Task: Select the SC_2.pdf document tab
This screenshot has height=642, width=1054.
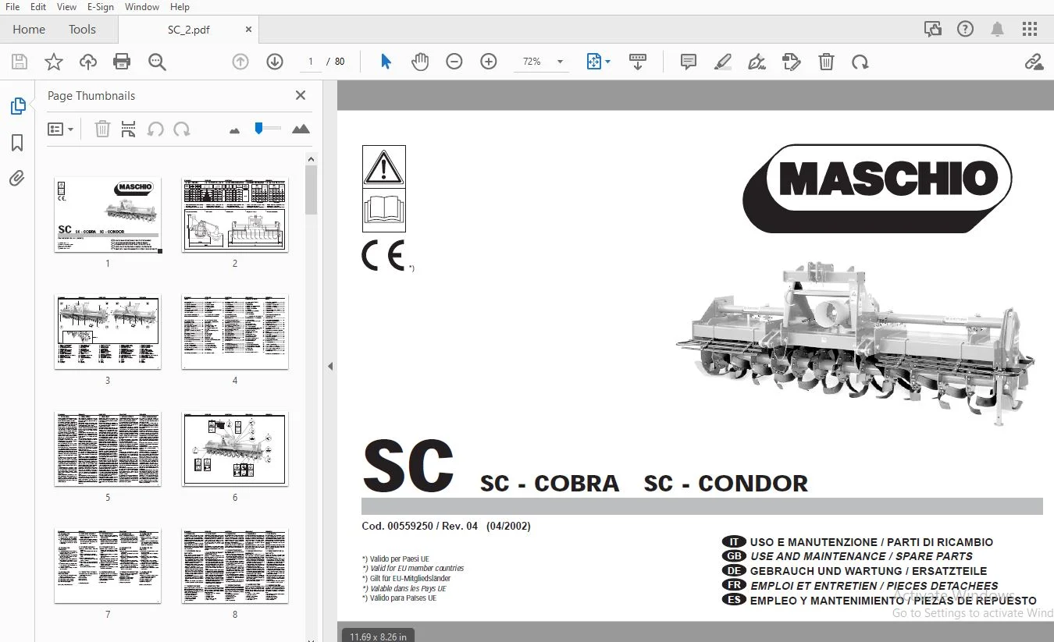Action: tap(188, 30)
